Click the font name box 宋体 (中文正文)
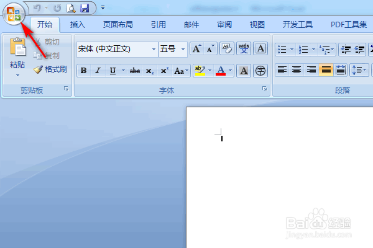The height and width of the screenshot is (248, 373). coord(114,49)
